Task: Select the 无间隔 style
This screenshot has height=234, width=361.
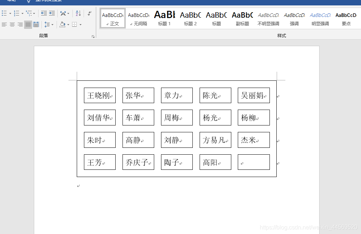Action: coord(139,19)
